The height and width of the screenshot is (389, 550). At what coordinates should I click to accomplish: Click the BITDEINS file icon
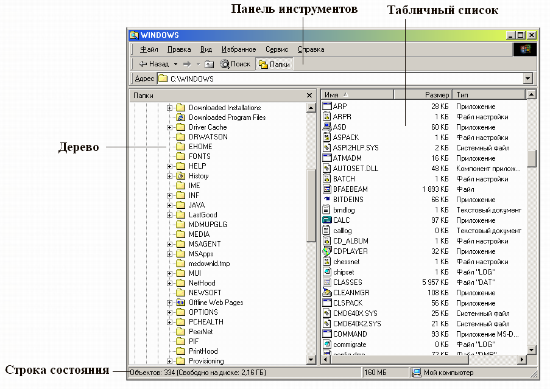click(x=327, y=200)
